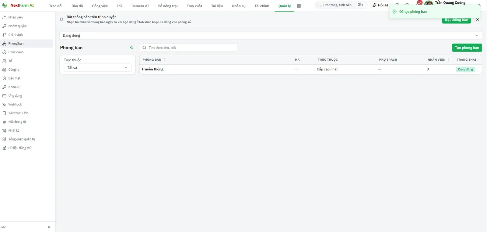Collapse the left sidebar with double-chevron

pyautogui.click(x=49, y=227)
